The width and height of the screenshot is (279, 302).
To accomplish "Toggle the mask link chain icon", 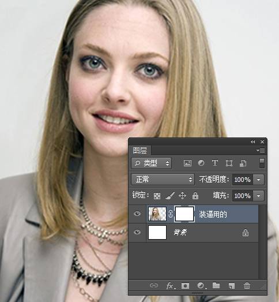I will click(171, 214).
